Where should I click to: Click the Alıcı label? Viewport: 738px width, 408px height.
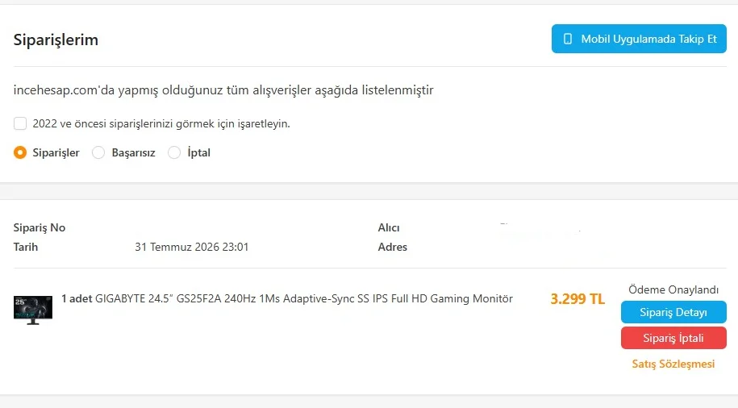coord(389,227)
